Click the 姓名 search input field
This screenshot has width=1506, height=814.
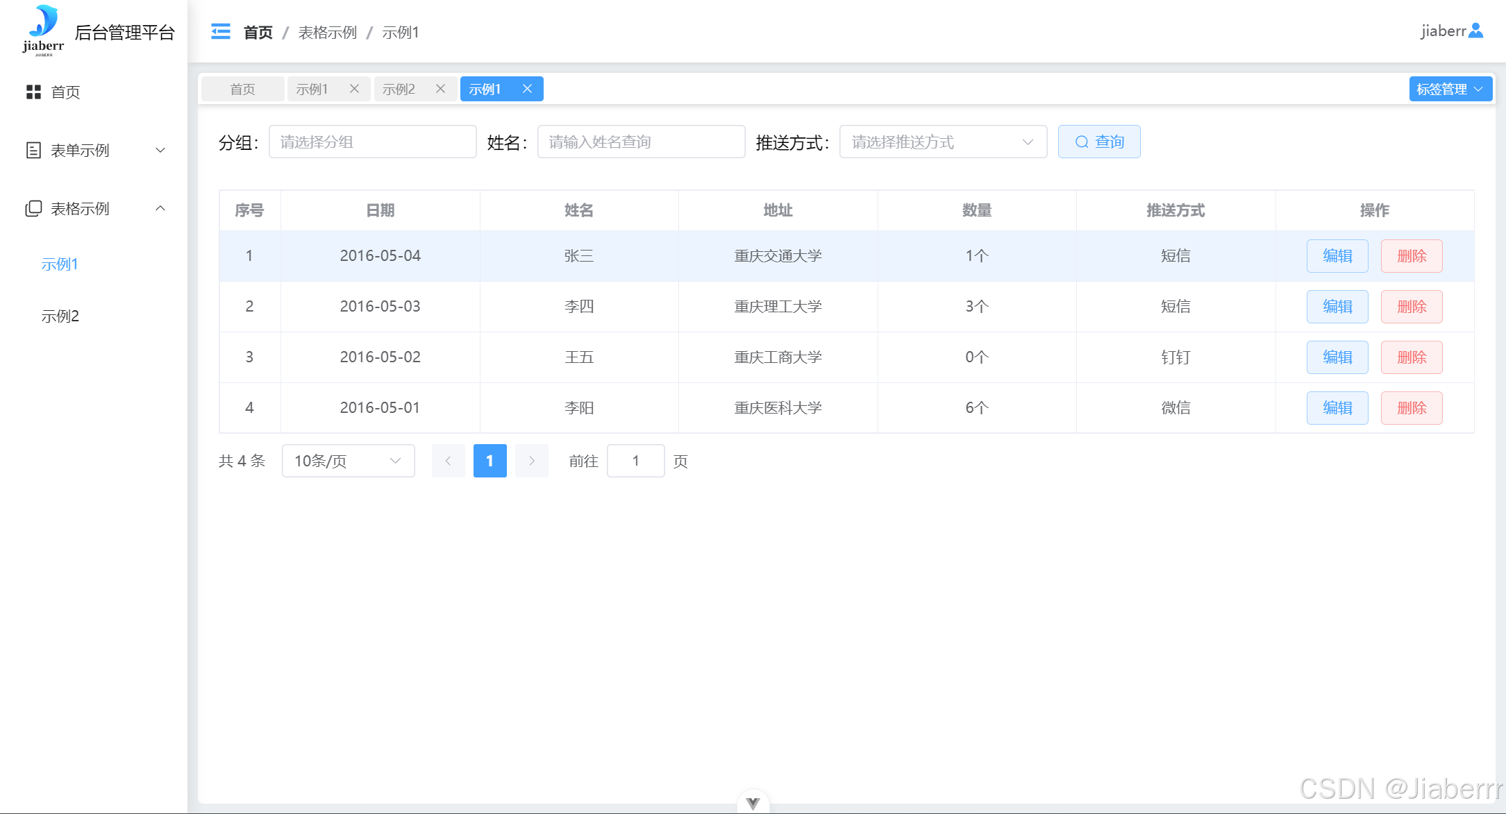[x=641, y=142]
